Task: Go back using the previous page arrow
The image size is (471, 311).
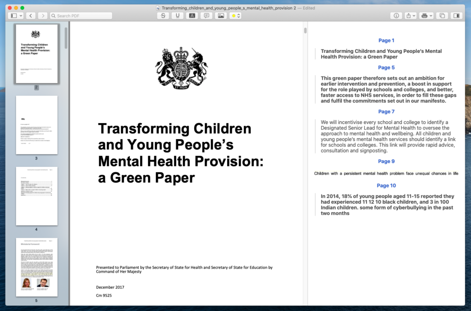Action: click(x=30, y=15)
